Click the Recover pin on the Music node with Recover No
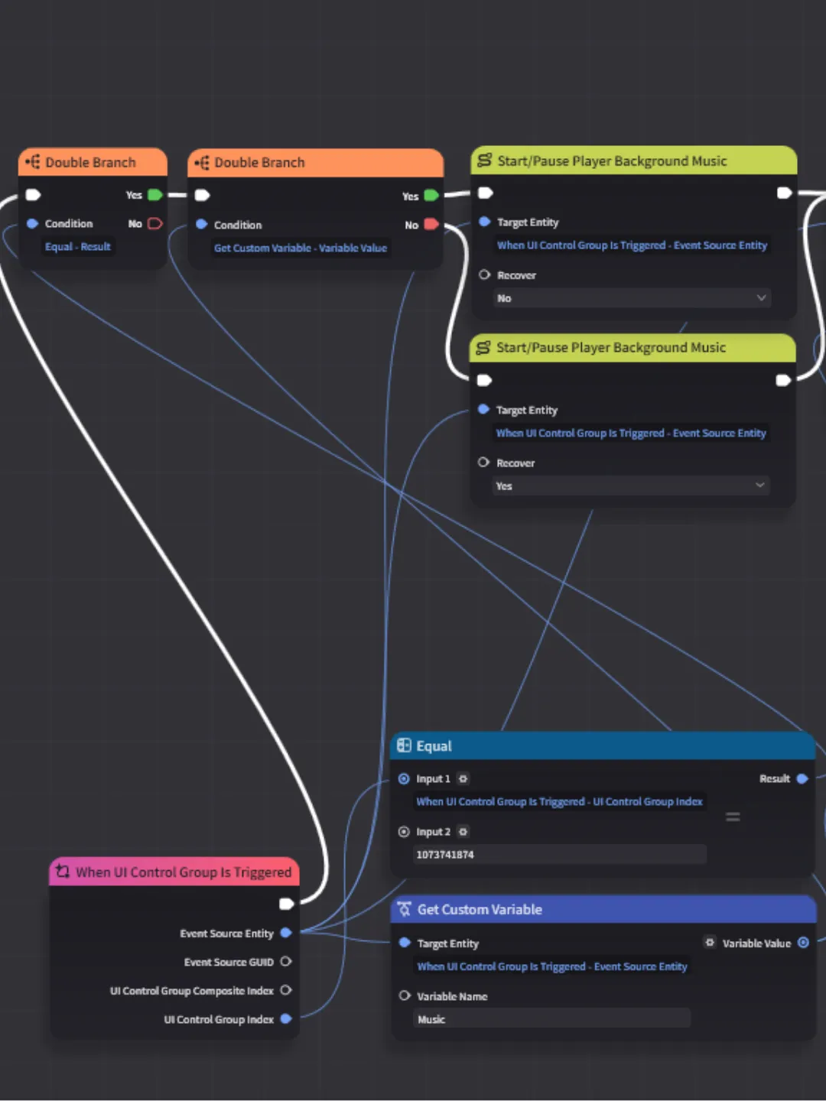This screenshot has height=1101, width=826. pyautogui.click(x=484, y=274)
